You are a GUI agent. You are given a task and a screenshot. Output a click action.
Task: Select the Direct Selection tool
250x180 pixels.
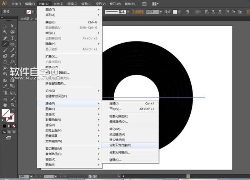tap(12, 26)
